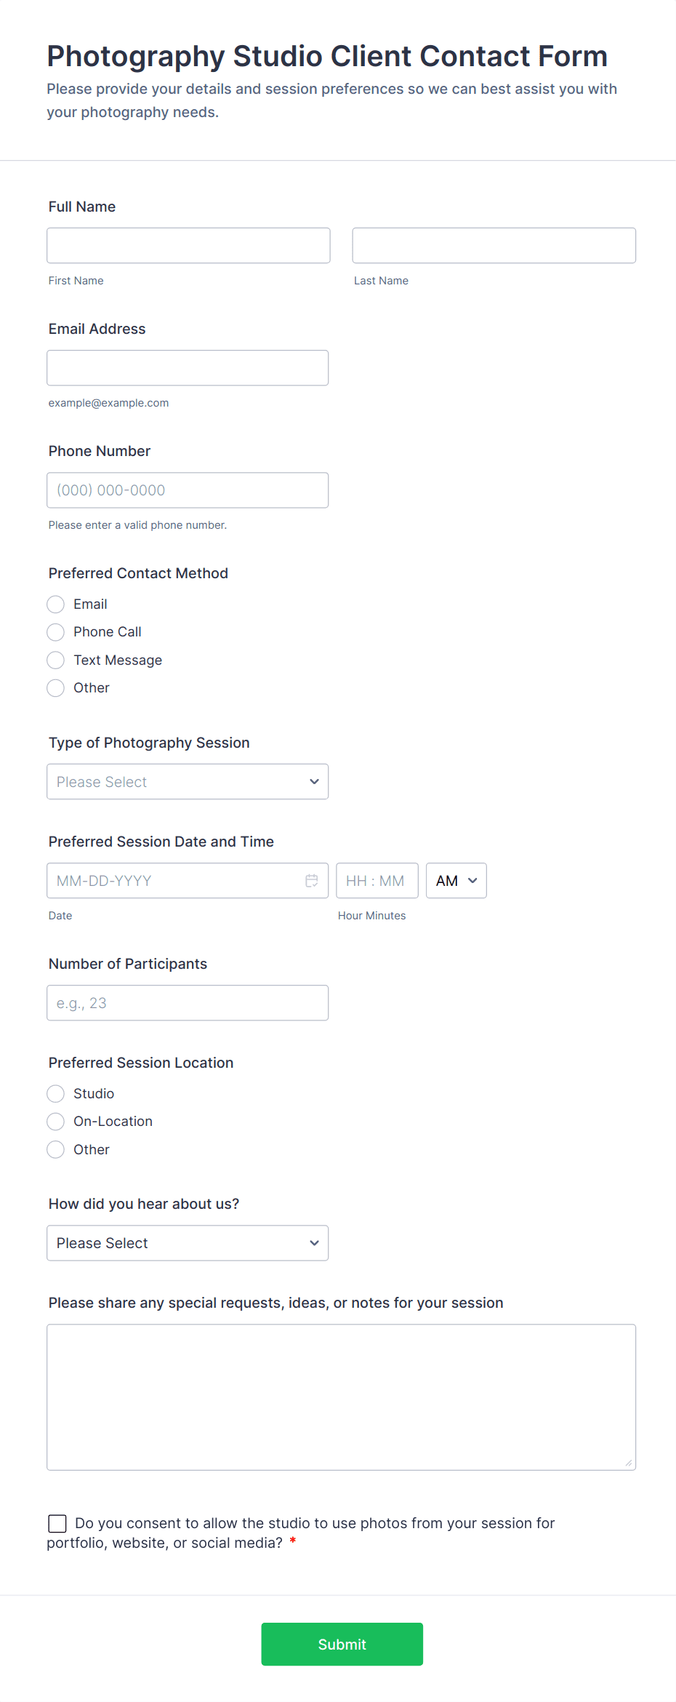The width and height of the screenshot is (676, 1702).
Task: Select Email as preferred contact method
Action: pyautogui.click(x=55, y=604)
